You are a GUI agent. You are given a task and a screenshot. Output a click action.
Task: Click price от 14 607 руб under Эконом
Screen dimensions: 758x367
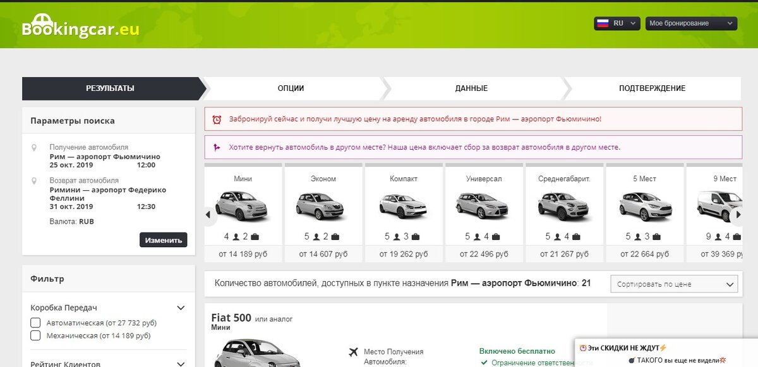coord(323,254)
